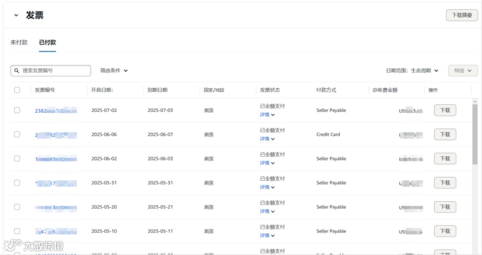Focus the 搜索发票编号 search field
The image size is (482, 255).
point(51,71)
